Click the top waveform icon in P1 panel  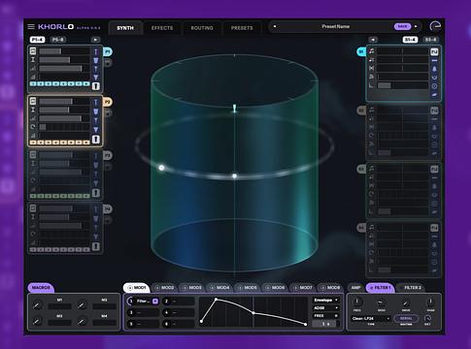pos(33,51)
